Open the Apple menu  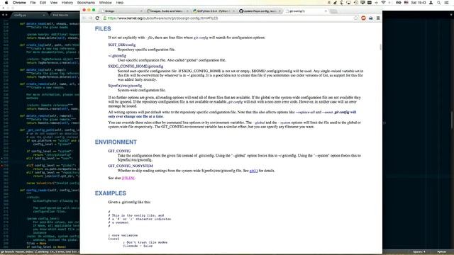(6, 3)
